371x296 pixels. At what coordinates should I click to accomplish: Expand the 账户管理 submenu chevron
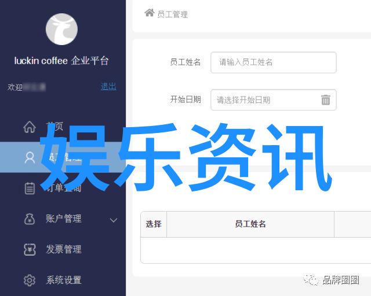pyautogui.click(x=114, y=220)
